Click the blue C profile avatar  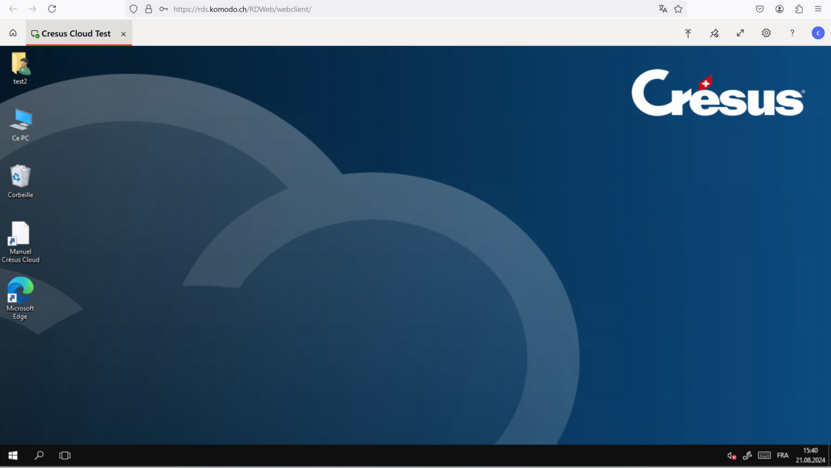[817, 33]
